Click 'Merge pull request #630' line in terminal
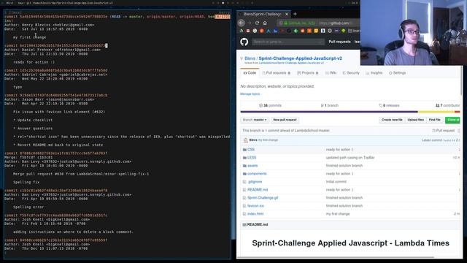This screenshot has width=467, height=263. click(81, 174)
